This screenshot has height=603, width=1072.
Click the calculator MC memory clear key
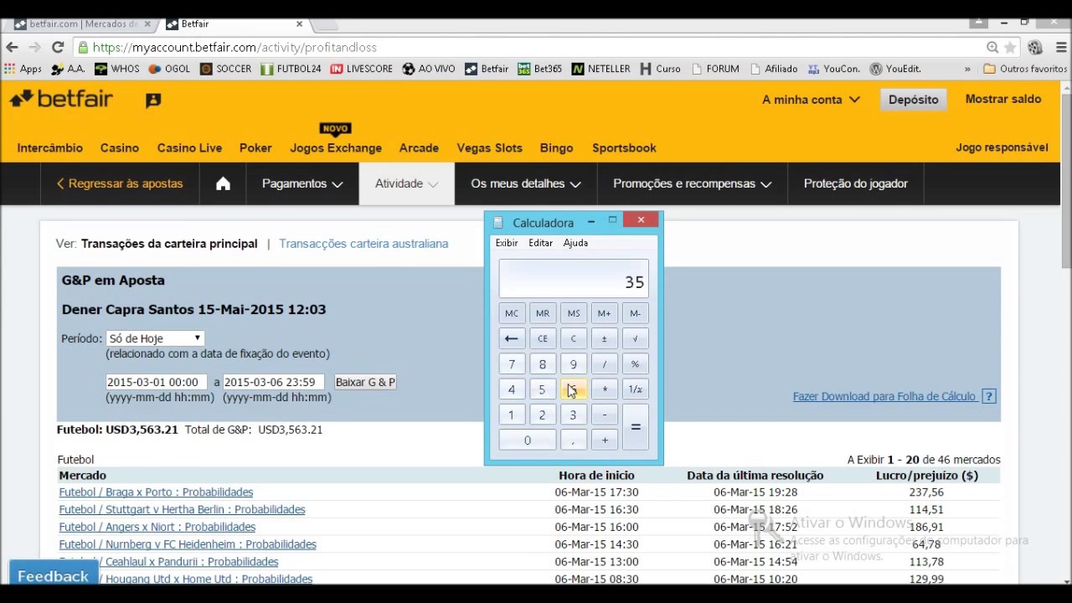(512, 313)
